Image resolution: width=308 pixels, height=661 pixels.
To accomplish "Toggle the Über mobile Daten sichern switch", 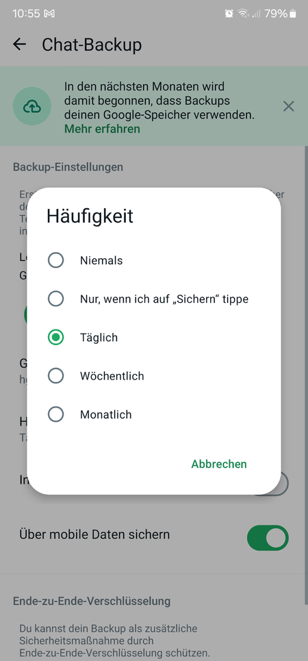I will [268, 538].
